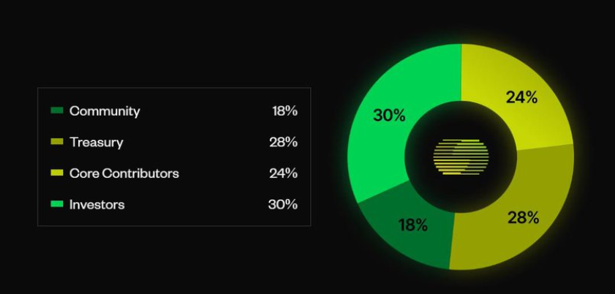Select the Investors legend label
615x294 pixels.
[x=97, y=205]
